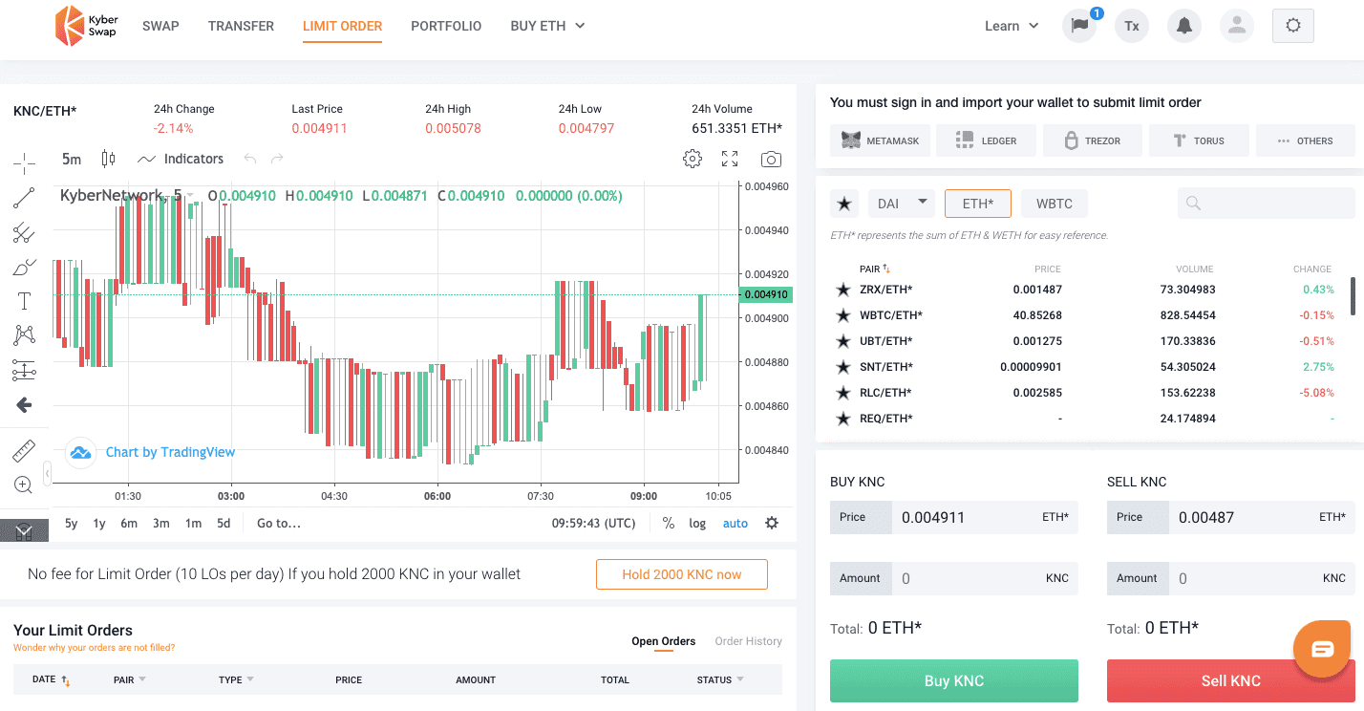Open candlestick chart style selector

tap(108, 159)
